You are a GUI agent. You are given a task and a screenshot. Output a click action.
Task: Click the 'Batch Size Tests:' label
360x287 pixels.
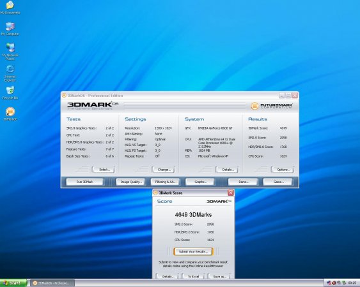point(78,156)
